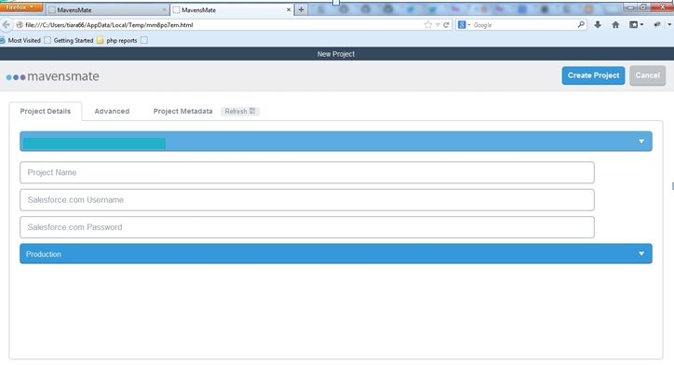Switch to the first MavensMate tab
674x365 pixels.
pyautogui.click(x=107, y=9)
